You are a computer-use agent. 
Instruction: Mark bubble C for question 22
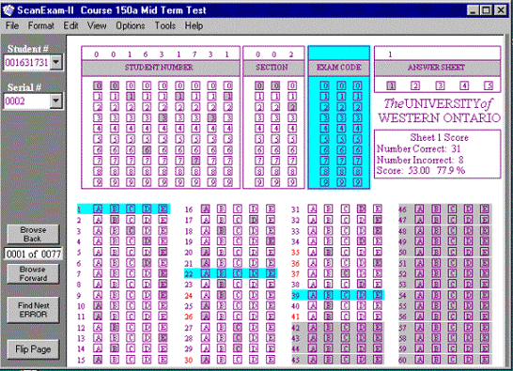click(x=238, y=273)
